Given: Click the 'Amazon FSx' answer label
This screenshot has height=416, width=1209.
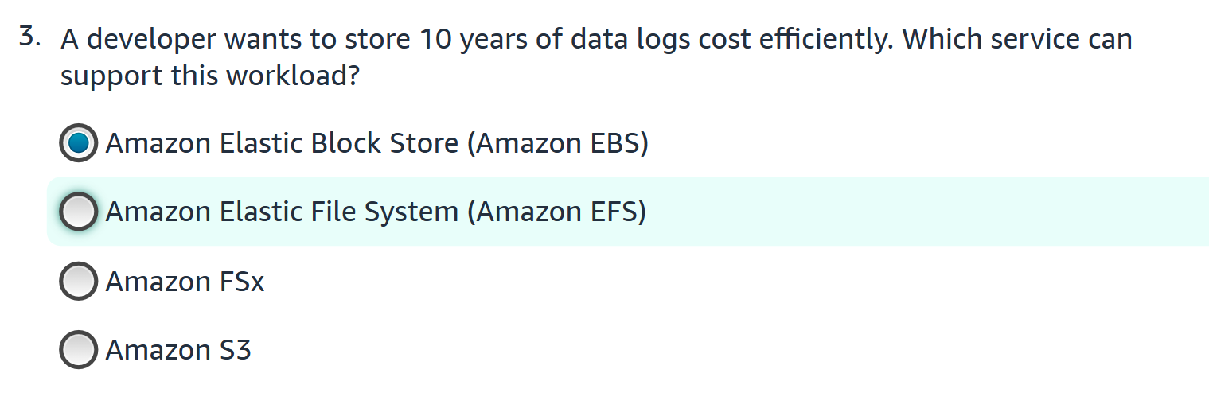Looking at the screenshot, I should 185,282.
